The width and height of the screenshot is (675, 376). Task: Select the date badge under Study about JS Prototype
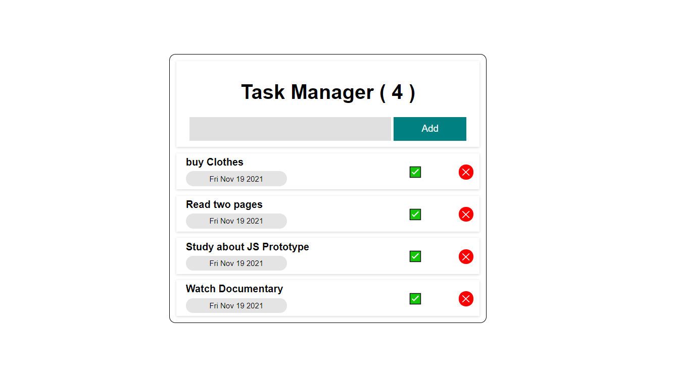click(x=236, y=263)
